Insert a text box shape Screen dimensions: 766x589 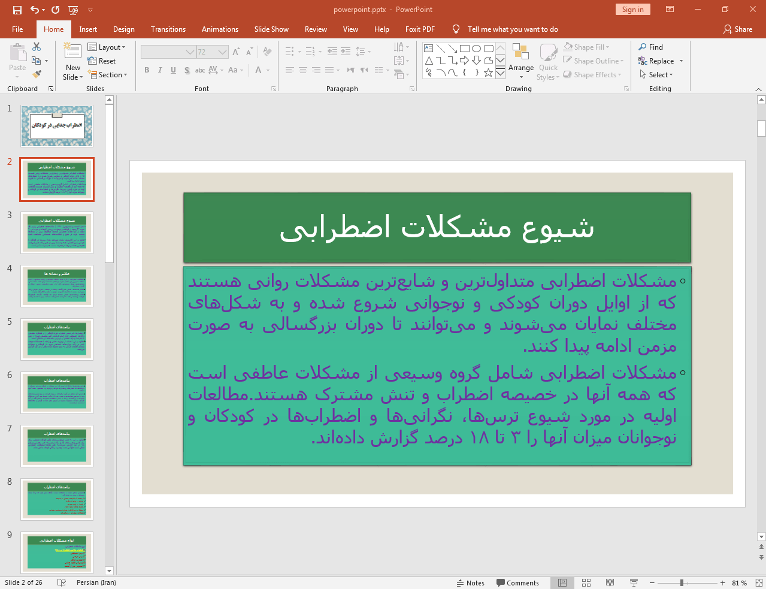coord(429,49)
